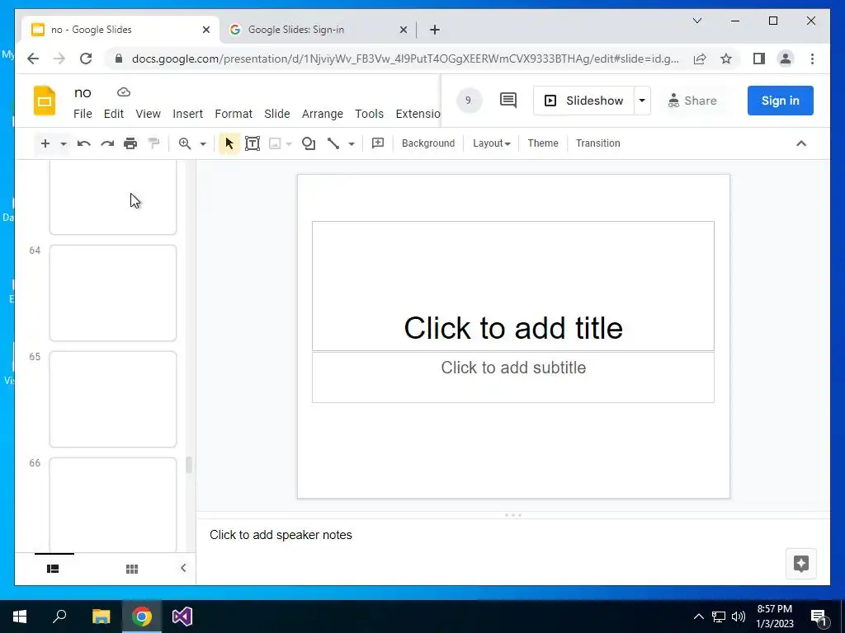Click the zoom magnifier tool
This screenshot has height=633, width=845.
click(185, 143)
